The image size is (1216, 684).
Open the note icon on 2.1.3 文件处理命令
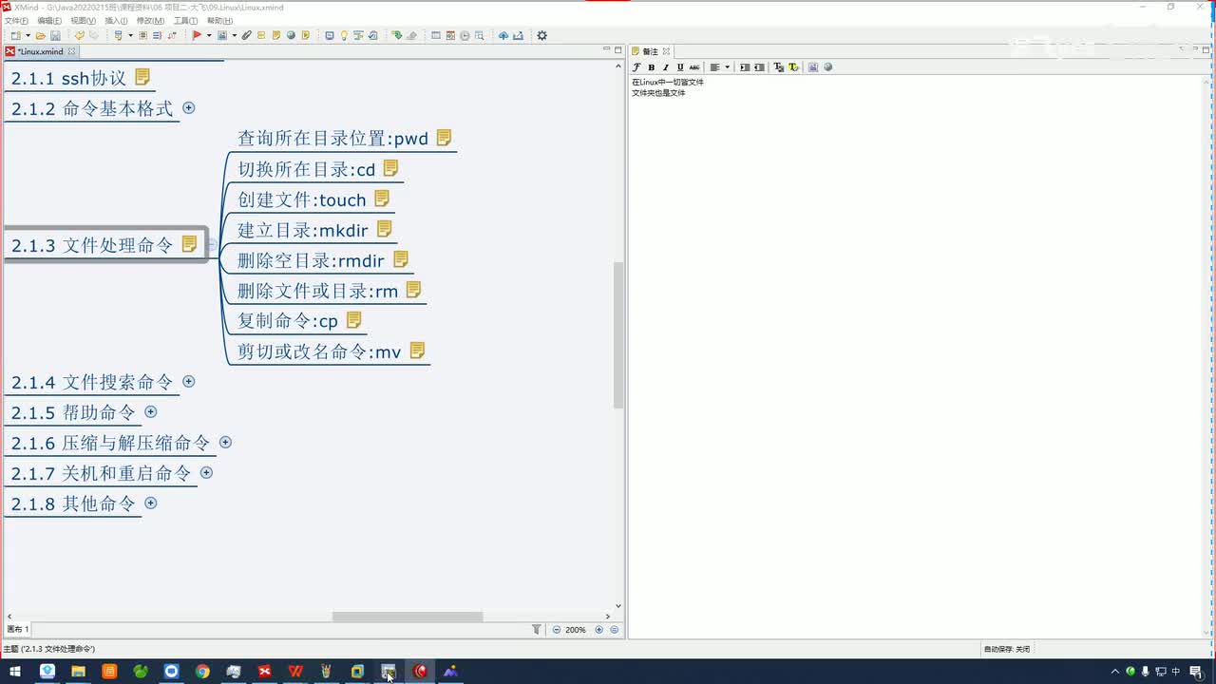(189, 244)
